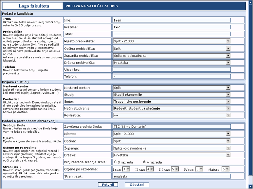Focus the JMBG input field

(x=171, y=34)
